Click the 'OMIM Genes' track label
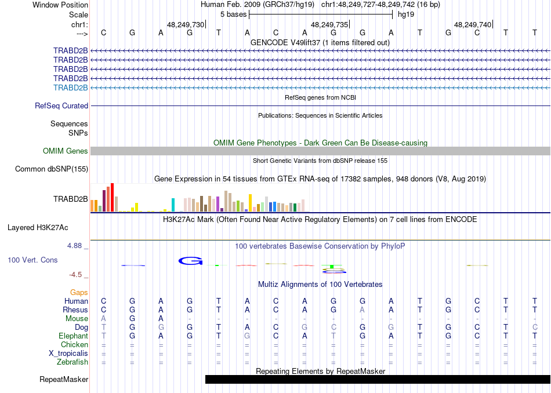 point(65,151)
